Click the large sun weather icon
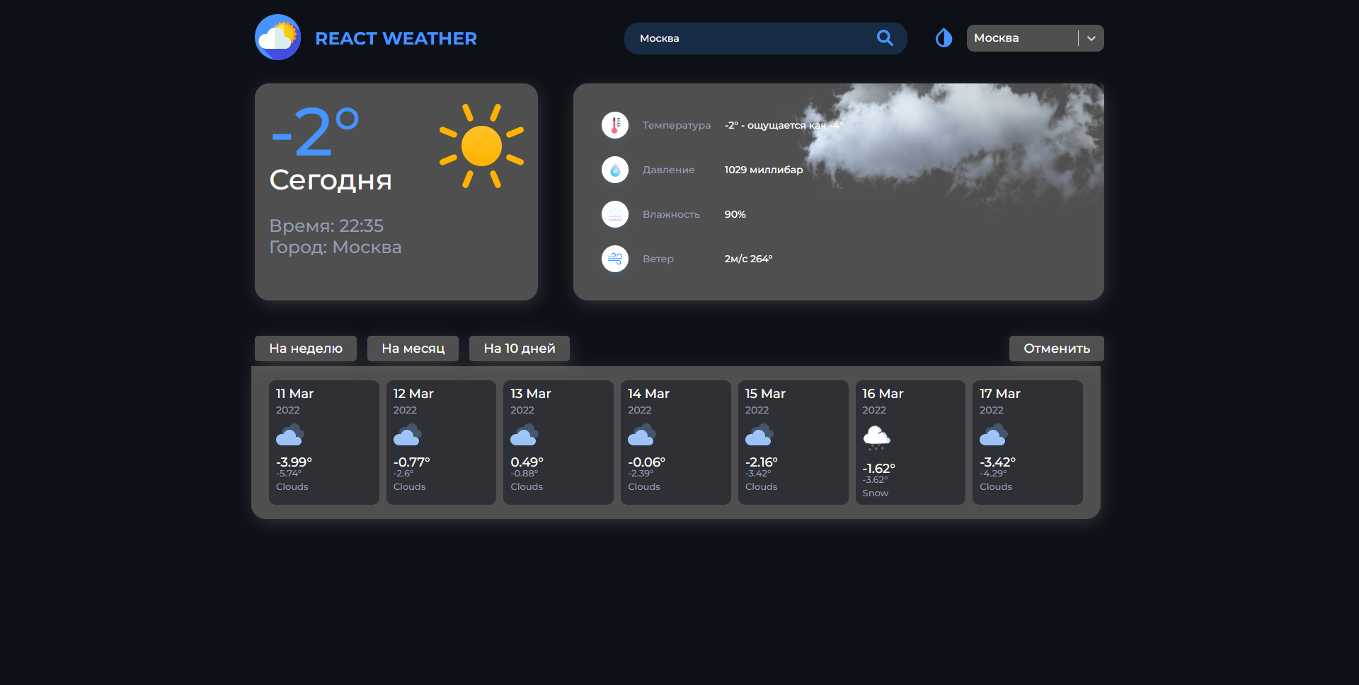This screenshot has height=685, width=1359. coord(481,146)
